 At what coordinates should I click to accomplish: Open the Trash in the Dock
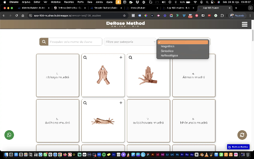248,155
